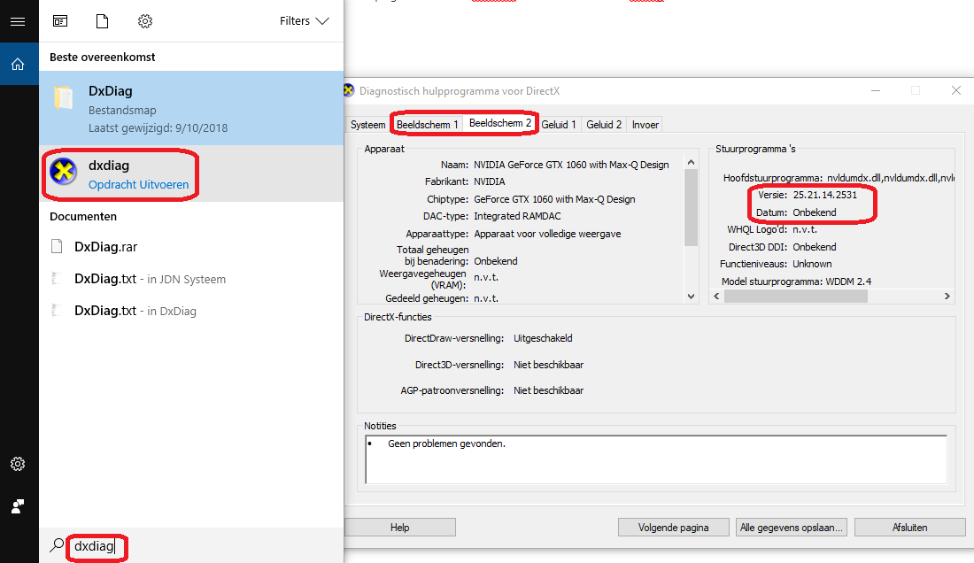Click the Apparaat scrollbar up arrow
The height and width of the screenshot is (563, 974).
coord(691,162)
